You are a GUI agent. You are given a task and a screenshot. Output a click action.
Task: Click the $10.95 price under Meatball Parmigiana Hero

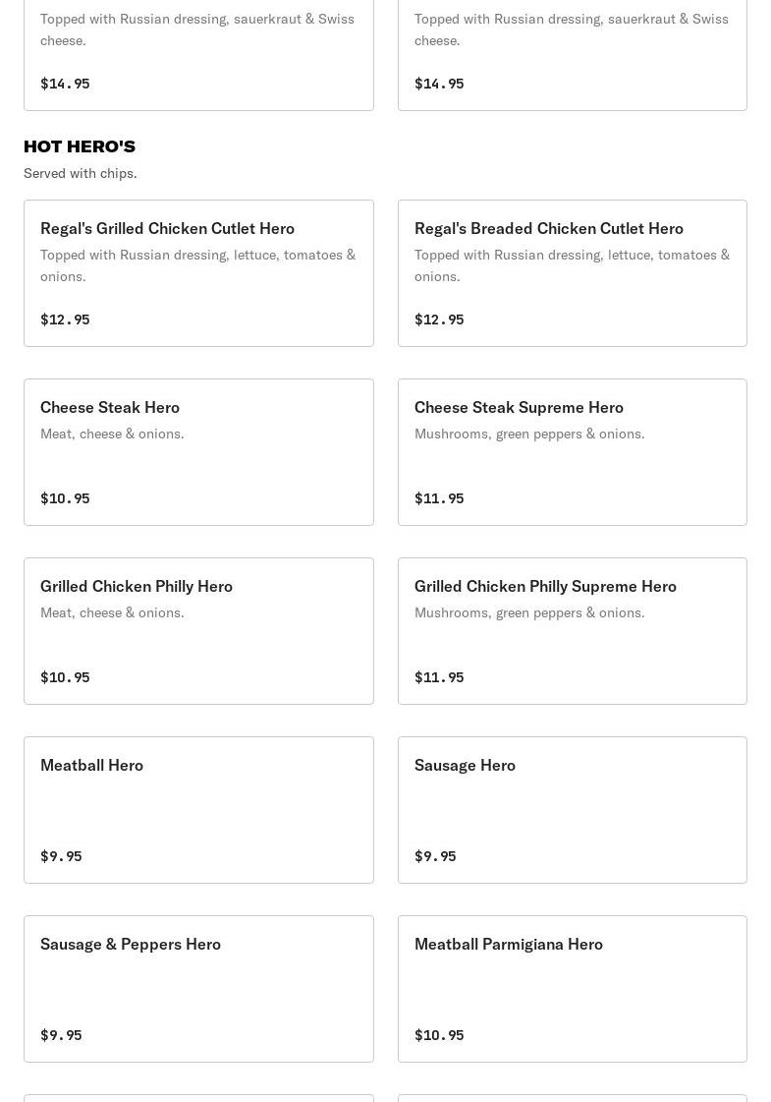click(439, 1035)
